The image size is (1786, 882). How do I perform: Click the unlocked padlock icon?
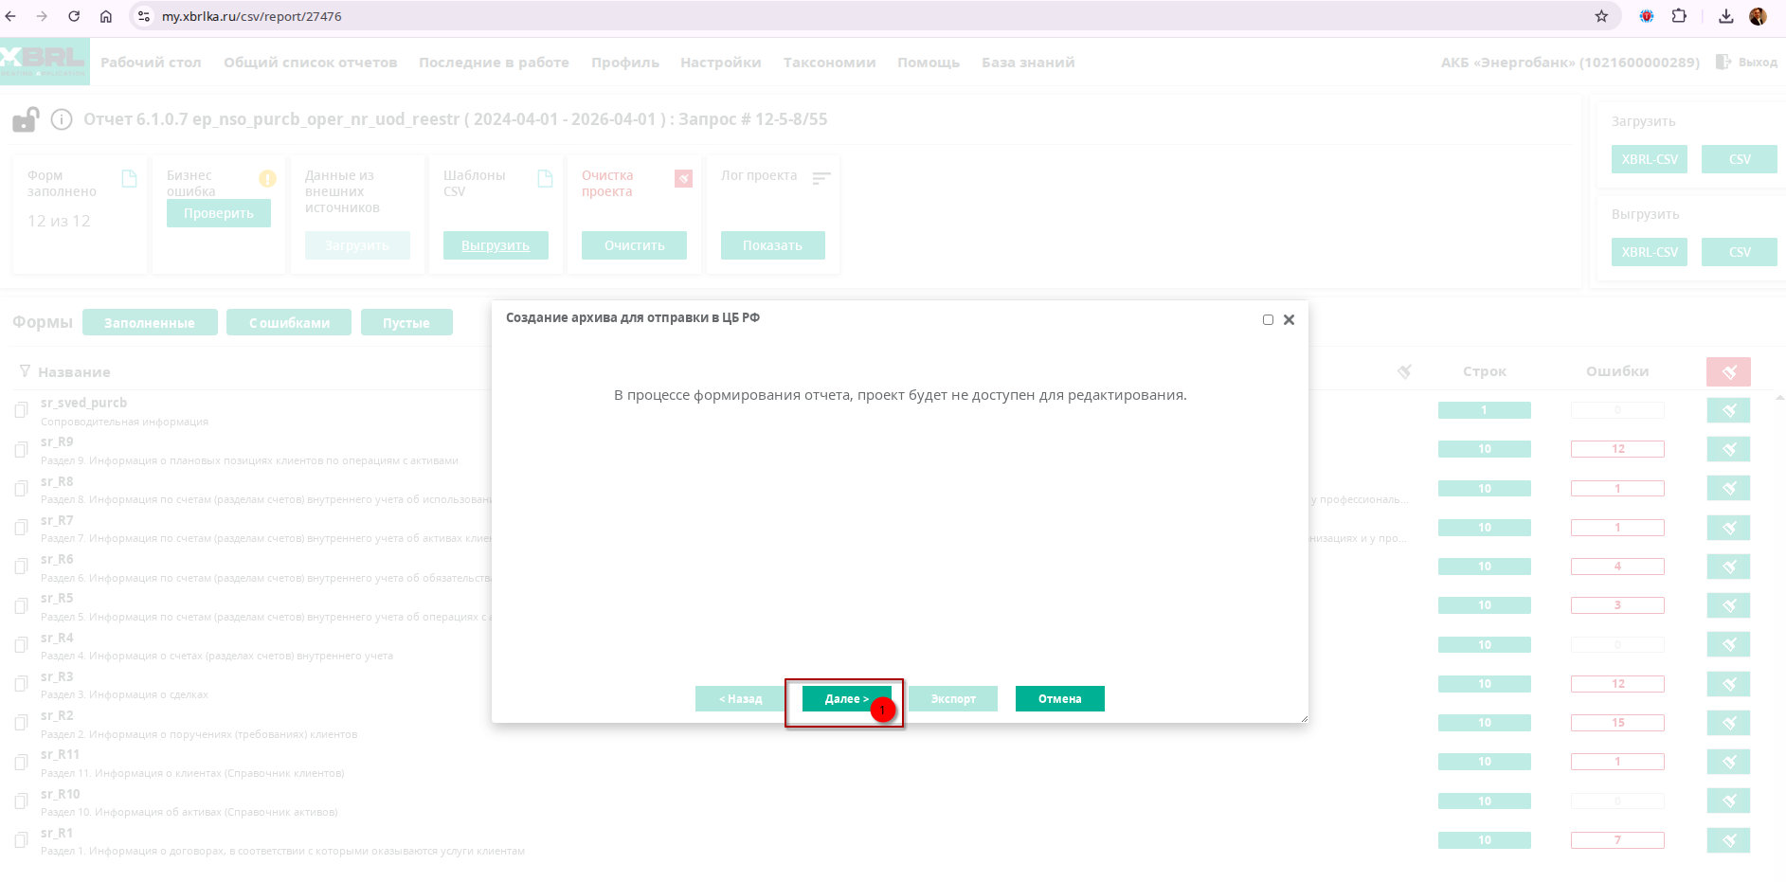coord(26,120)
